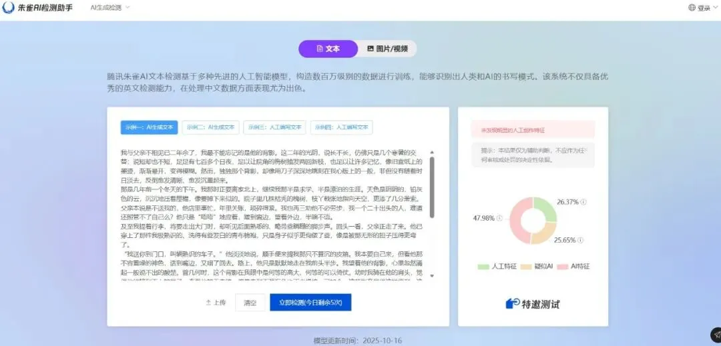Click the globe language icon
Viewport: 721px width, 346px height.
pyautogui.click(x=692, y=8)
